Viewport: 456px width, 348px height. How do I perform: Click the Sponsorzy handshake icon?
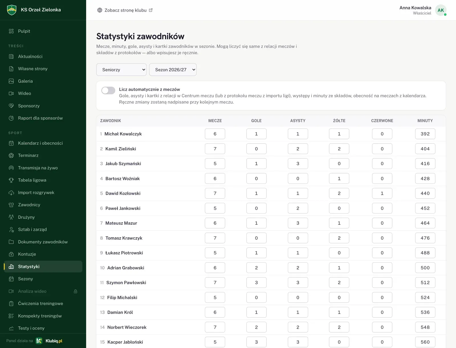coord(11,106)
